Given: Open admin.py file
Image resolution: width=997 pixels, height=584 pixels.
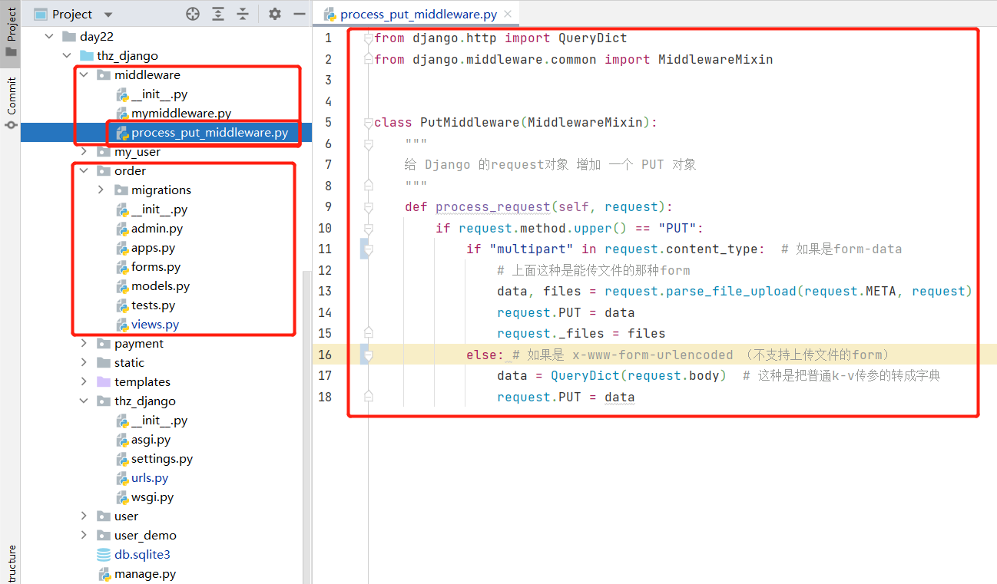Looking at the screenshot, I should click(x=157, y=228).
